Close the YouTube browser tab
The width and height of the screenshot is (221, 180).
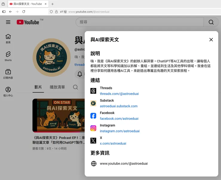point(45,4)
